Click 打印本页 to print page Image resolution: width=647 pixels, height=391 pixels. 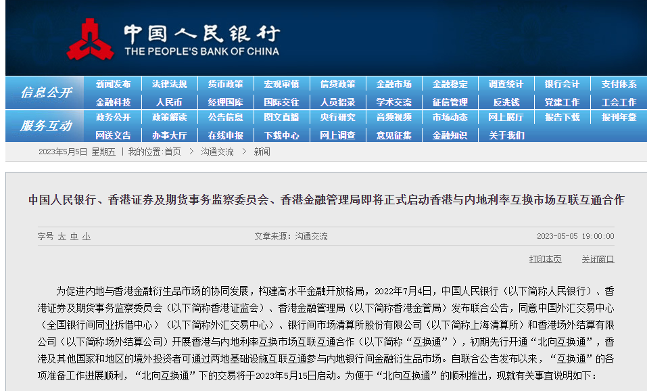(x=545, y=259)
